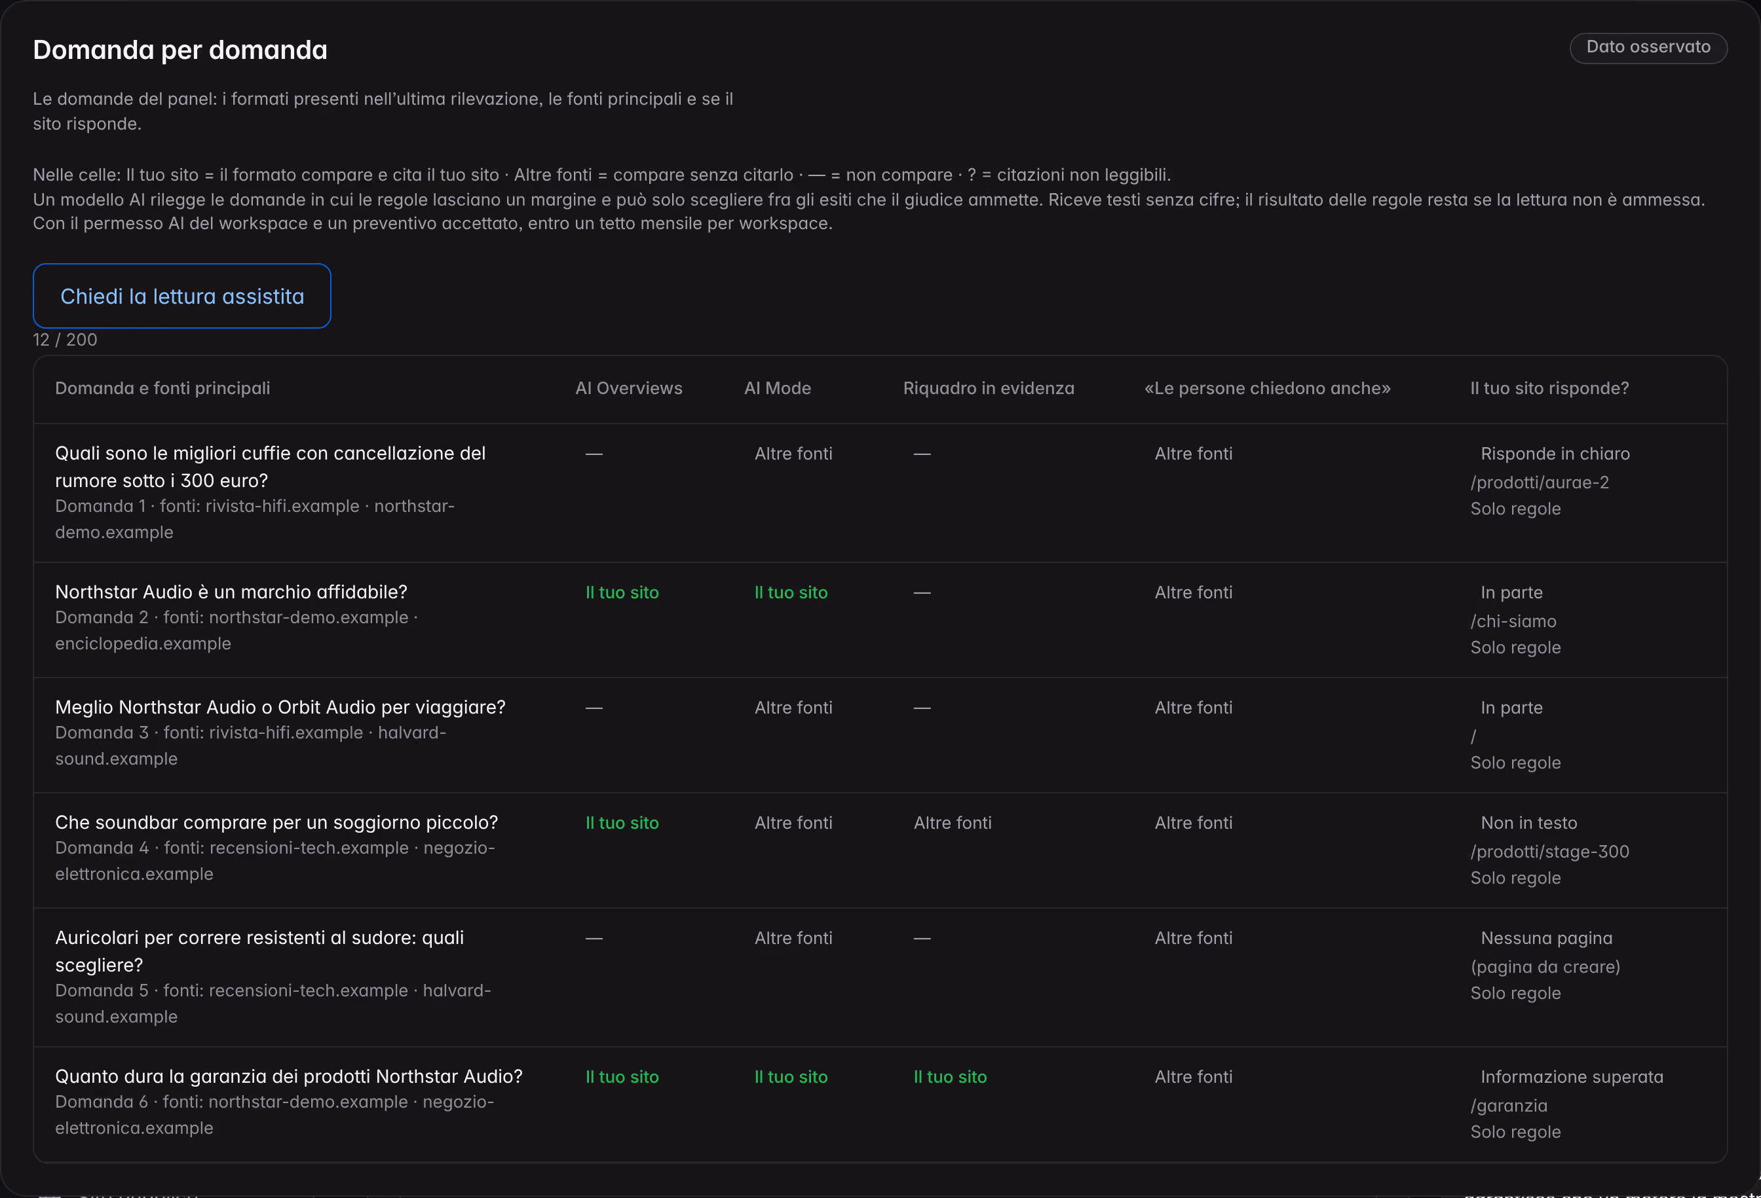Viewport: 1761px width, 1198px height.
Task: Click Il tuo sito under AI Overviews for Domanda 2
Action: tap(622, 592)
